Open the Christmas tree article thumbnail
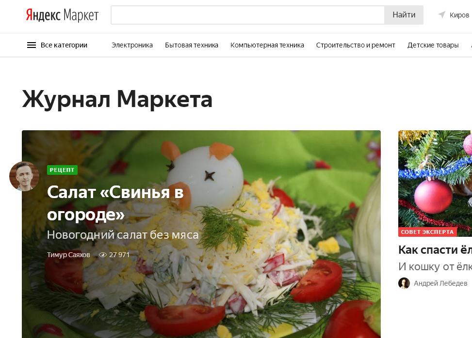 click(x=435, y=183)
